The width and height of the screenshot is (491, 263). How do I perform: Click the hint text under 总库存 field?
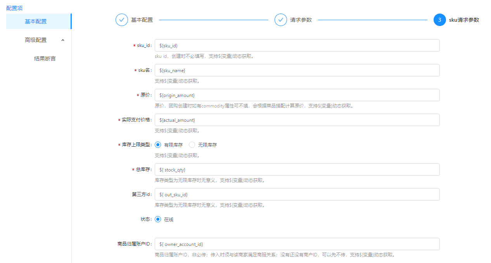(210, 180)
